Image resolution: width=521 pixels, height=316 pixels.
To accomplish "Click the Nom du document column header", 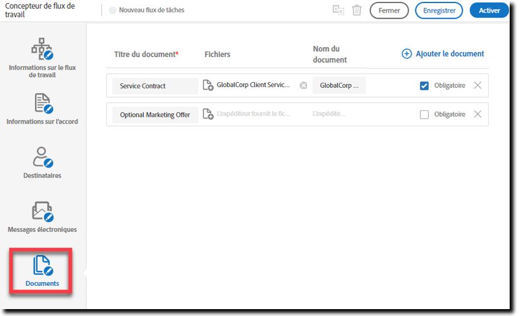I will [x=330, y=54].
